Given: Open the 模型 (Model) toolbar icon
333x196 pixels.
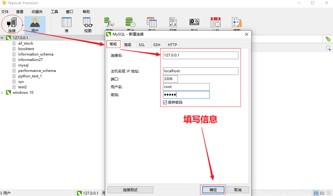Looking at the screenshot, I should [236, 22].
